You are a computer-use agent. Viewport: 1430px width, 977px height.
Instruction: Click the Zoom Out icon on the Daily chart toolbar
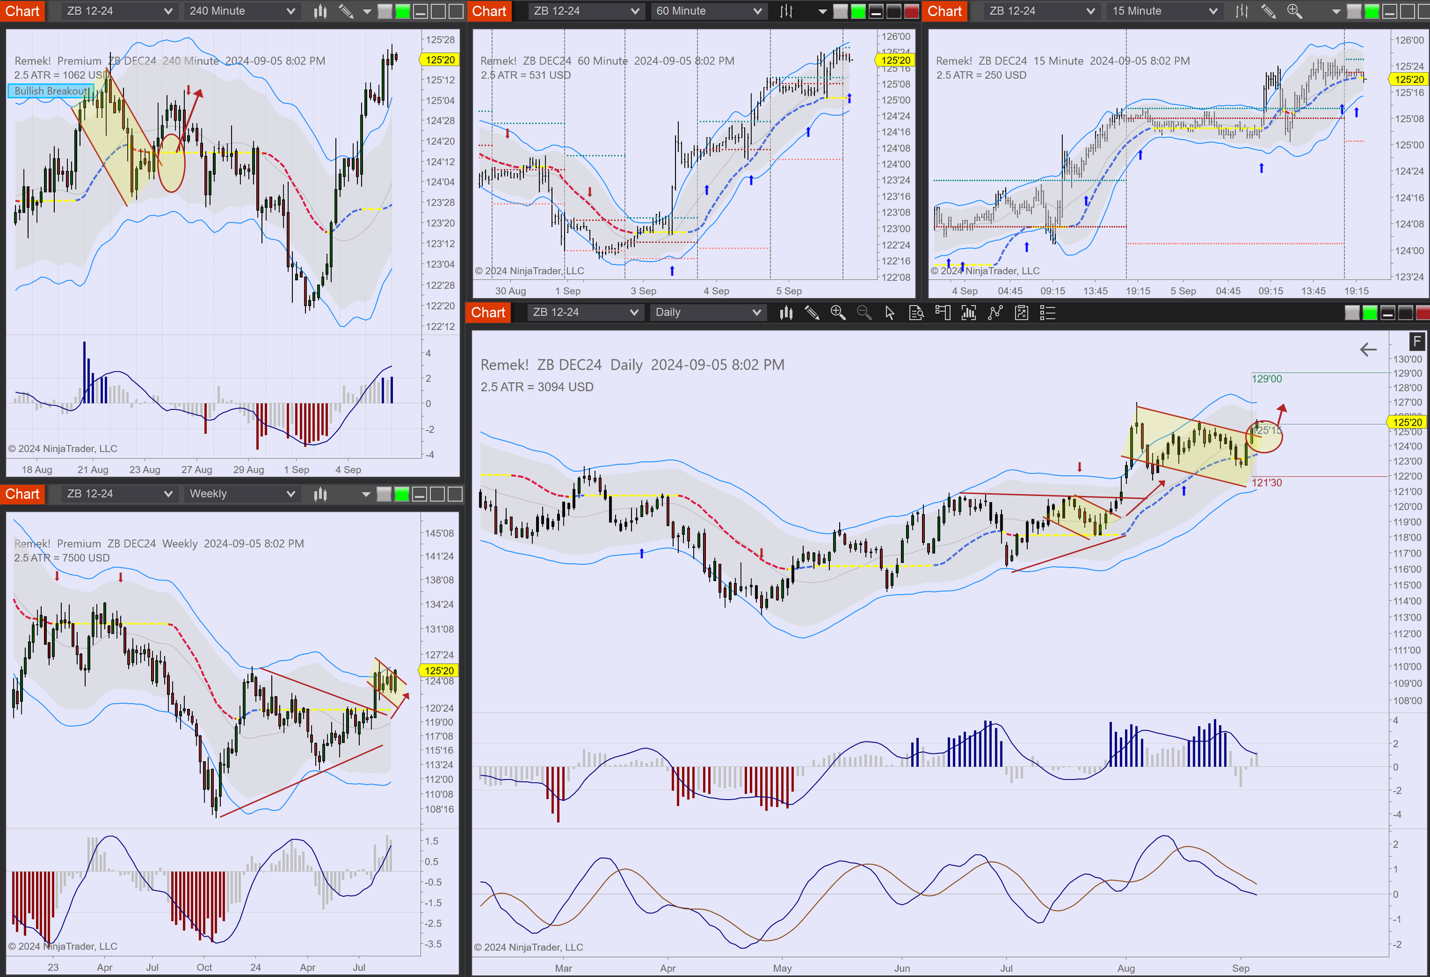tap(864, 313)
